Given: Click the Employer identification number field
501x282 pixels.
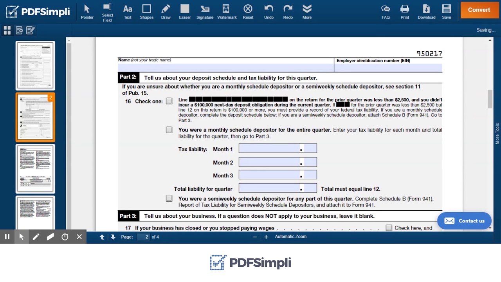Looking at the screenshot, I should click(388, 67).
